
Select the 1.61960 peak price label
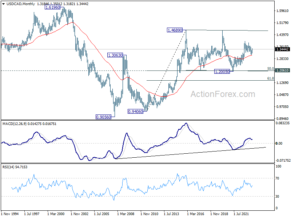click(53, 7)
